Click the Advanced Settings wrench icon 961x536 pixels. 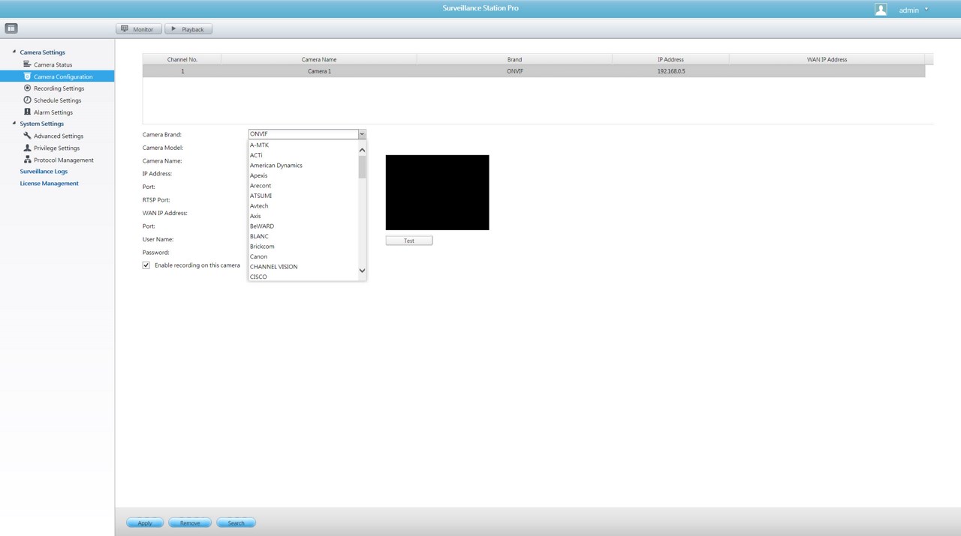click(x=27, y=136)
